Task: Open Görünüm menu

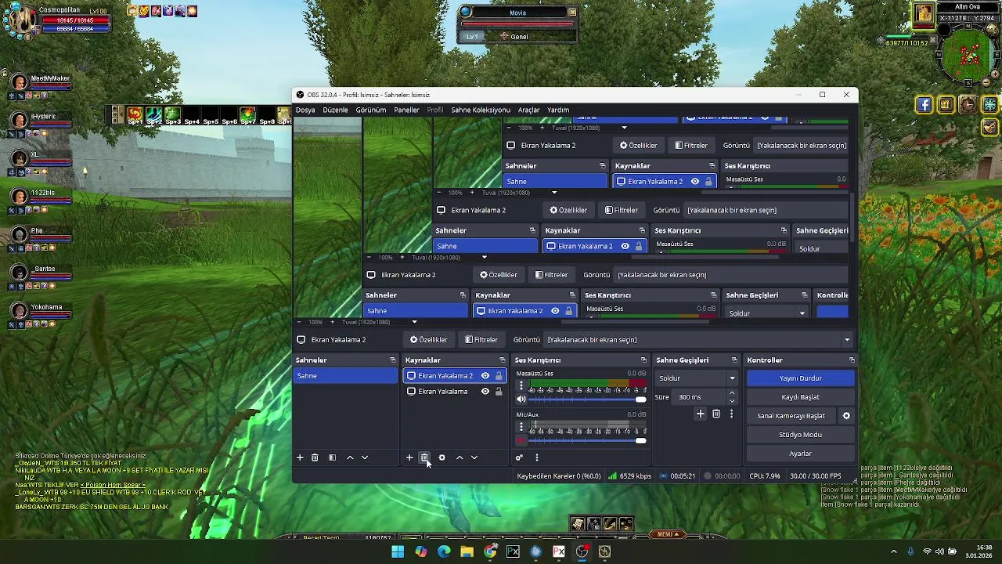Action: 371,110
